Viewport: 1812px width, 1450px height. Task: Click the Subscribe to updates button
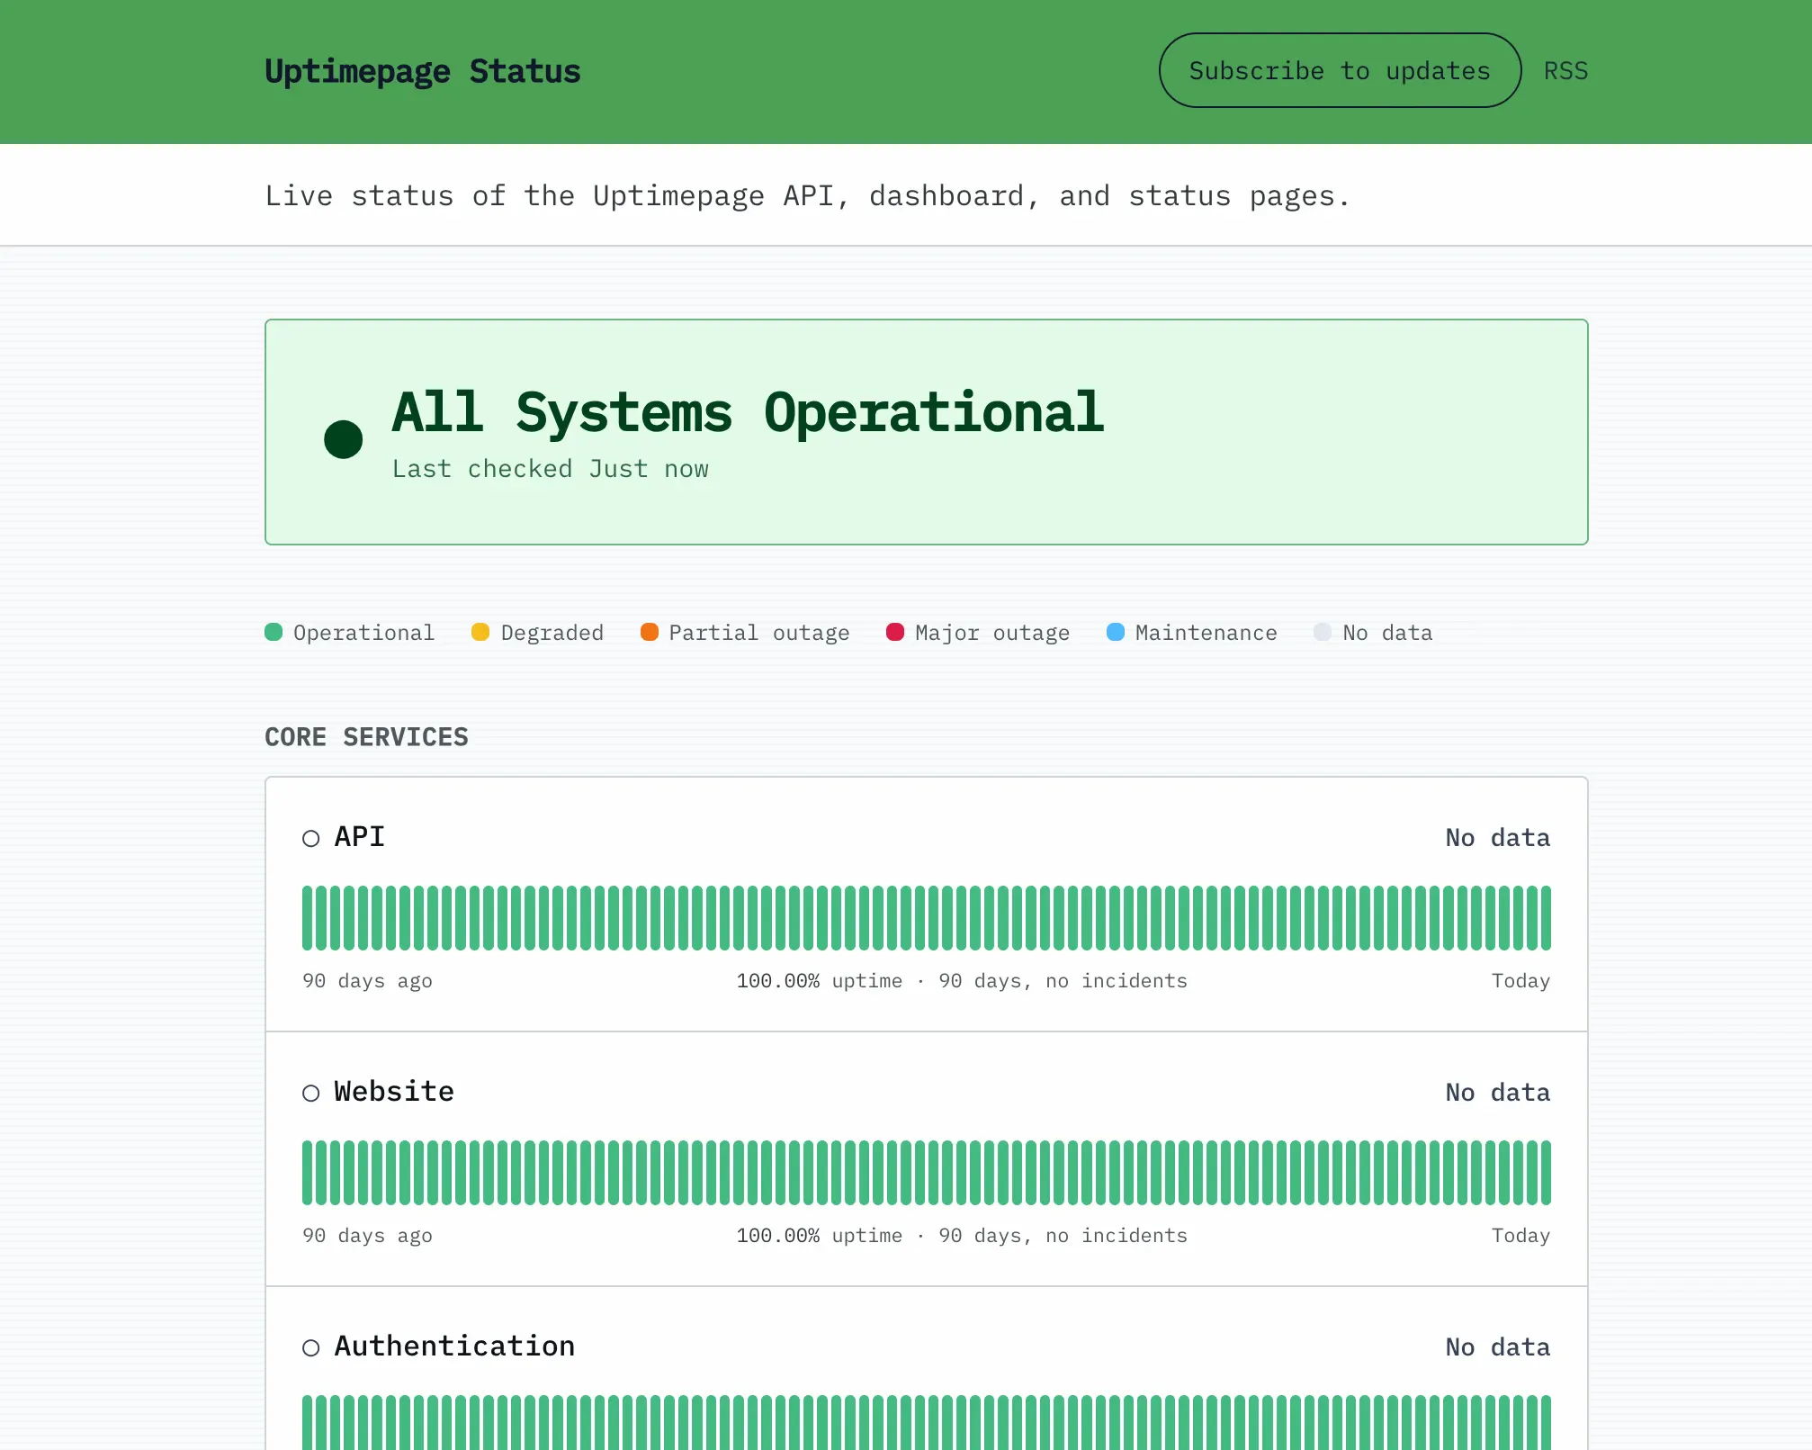click(x=1340, y=70)
